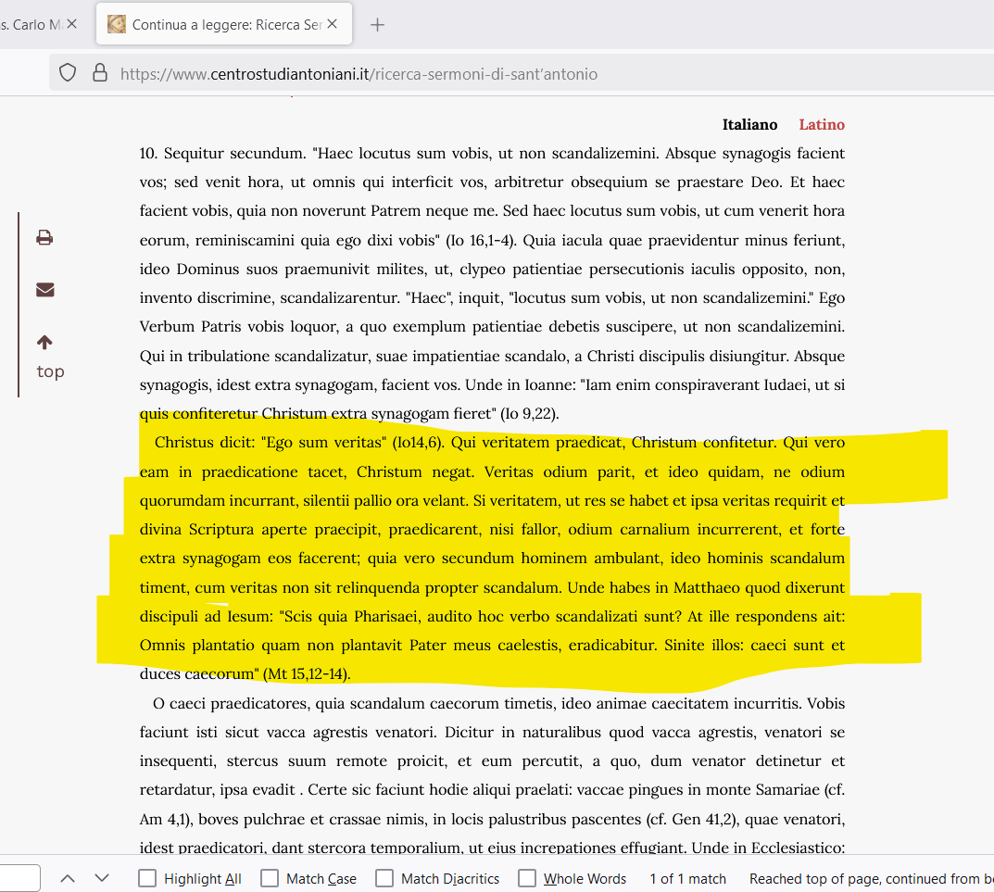The width and height of the screenshot is (994, 892).
Task: Go to the next find match
Action: pos(102,878)
